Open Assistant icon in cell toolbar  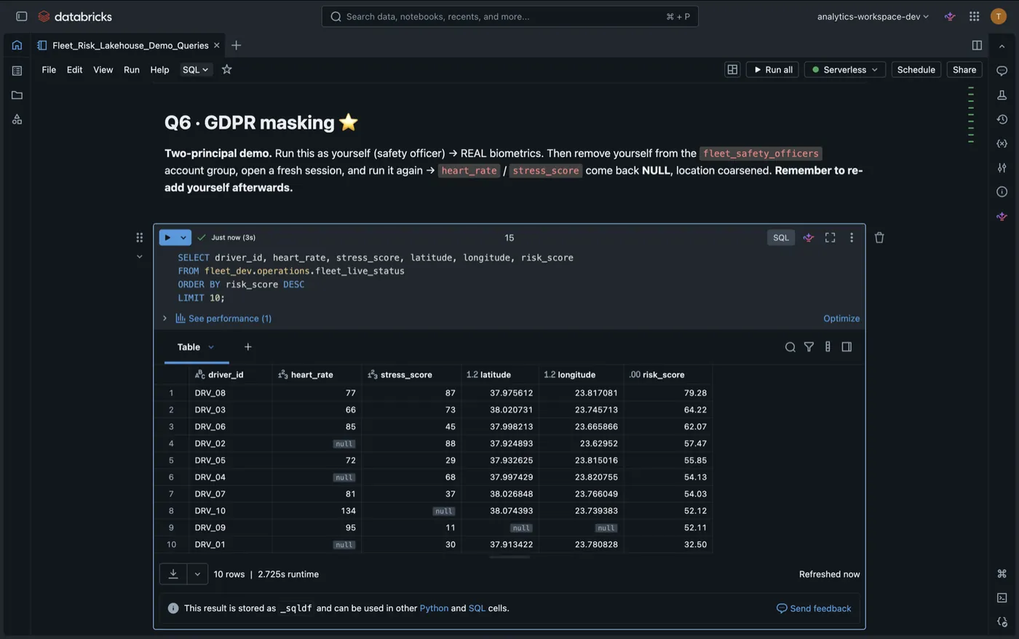pyautogui.click(x=808, y=237)
